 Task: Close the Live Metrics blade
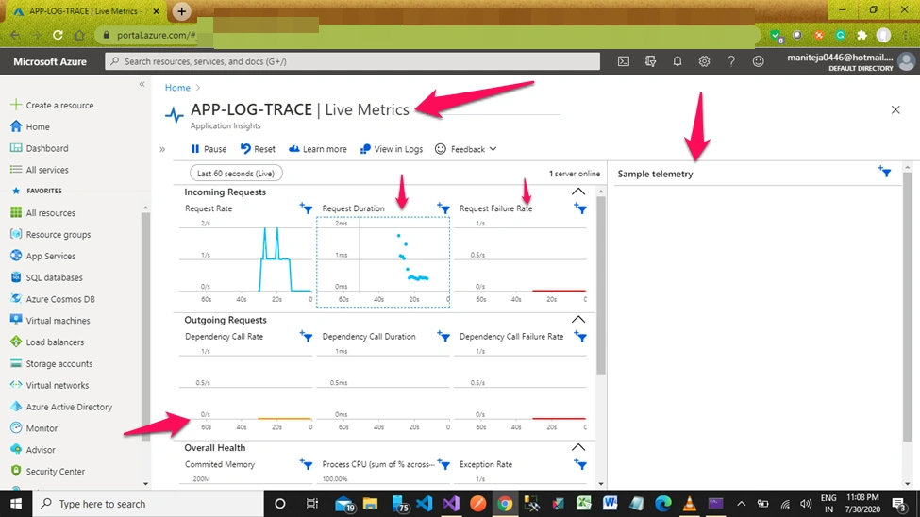895,109
